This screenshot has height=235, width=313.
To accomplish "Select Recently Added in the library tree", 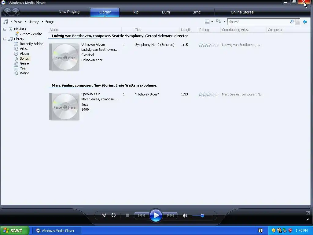I will [x=31, y=44].
